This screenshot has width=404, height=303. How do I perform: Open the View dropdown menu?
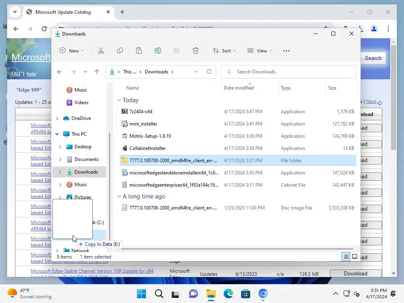click(x=260, y=51)
